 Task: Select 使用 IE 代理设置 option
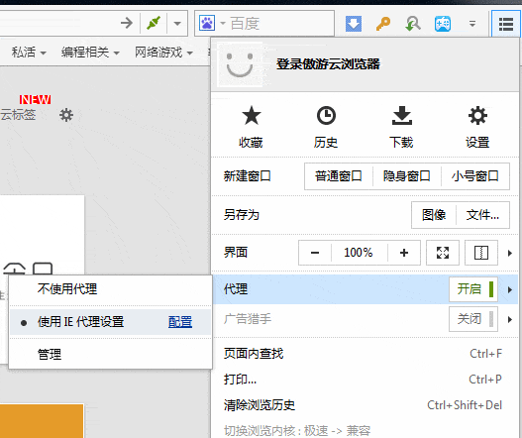pos(110,322)
